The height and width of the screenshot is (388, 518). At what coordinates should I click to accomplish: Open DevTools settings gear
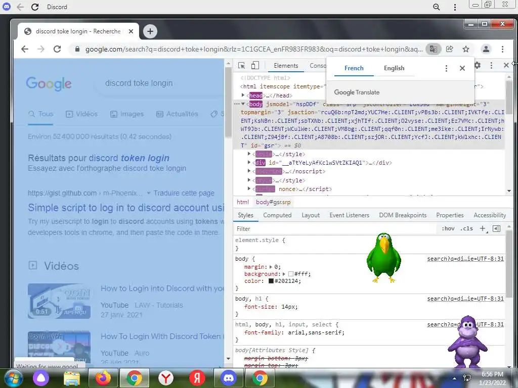pyautogui.click(x=478, y=65)
